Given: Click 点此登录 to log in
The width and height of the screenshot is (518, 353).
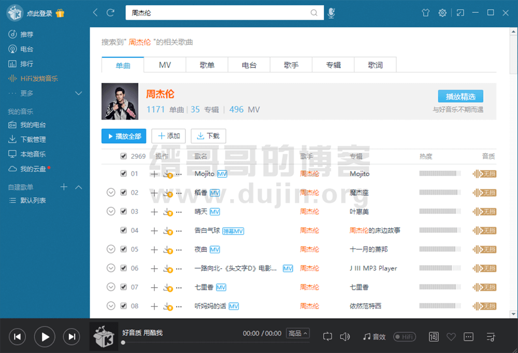Looking at the screenshot, I should point(39,13).
